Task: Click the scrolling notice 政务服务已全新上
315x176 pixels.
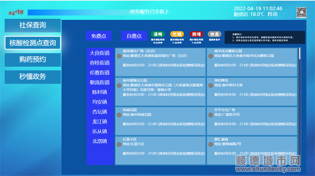Action: (x=149, y=12)
